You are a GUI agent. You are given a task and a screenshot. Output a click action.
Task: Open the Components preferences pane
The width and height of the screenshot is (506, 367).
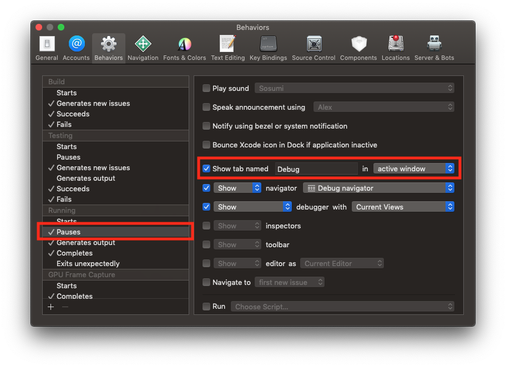tap(358, 47)
